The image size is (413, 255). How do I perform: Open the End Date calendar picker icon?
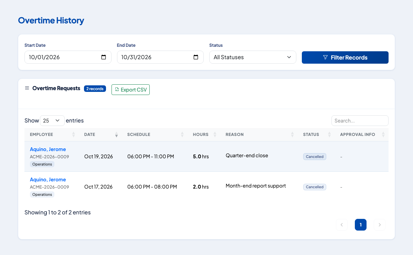pos(196,57)
